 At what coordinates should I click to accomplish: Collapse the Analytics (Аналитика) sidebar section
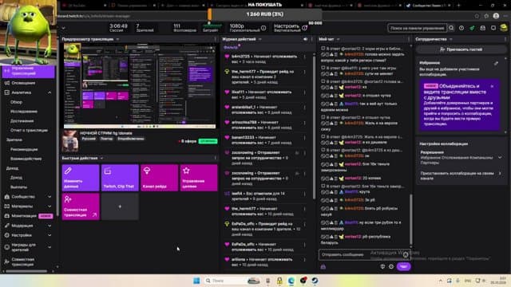click(x=50, y=92)
